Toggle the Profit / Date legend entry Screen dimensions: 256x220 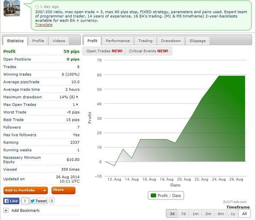[166, 195]
